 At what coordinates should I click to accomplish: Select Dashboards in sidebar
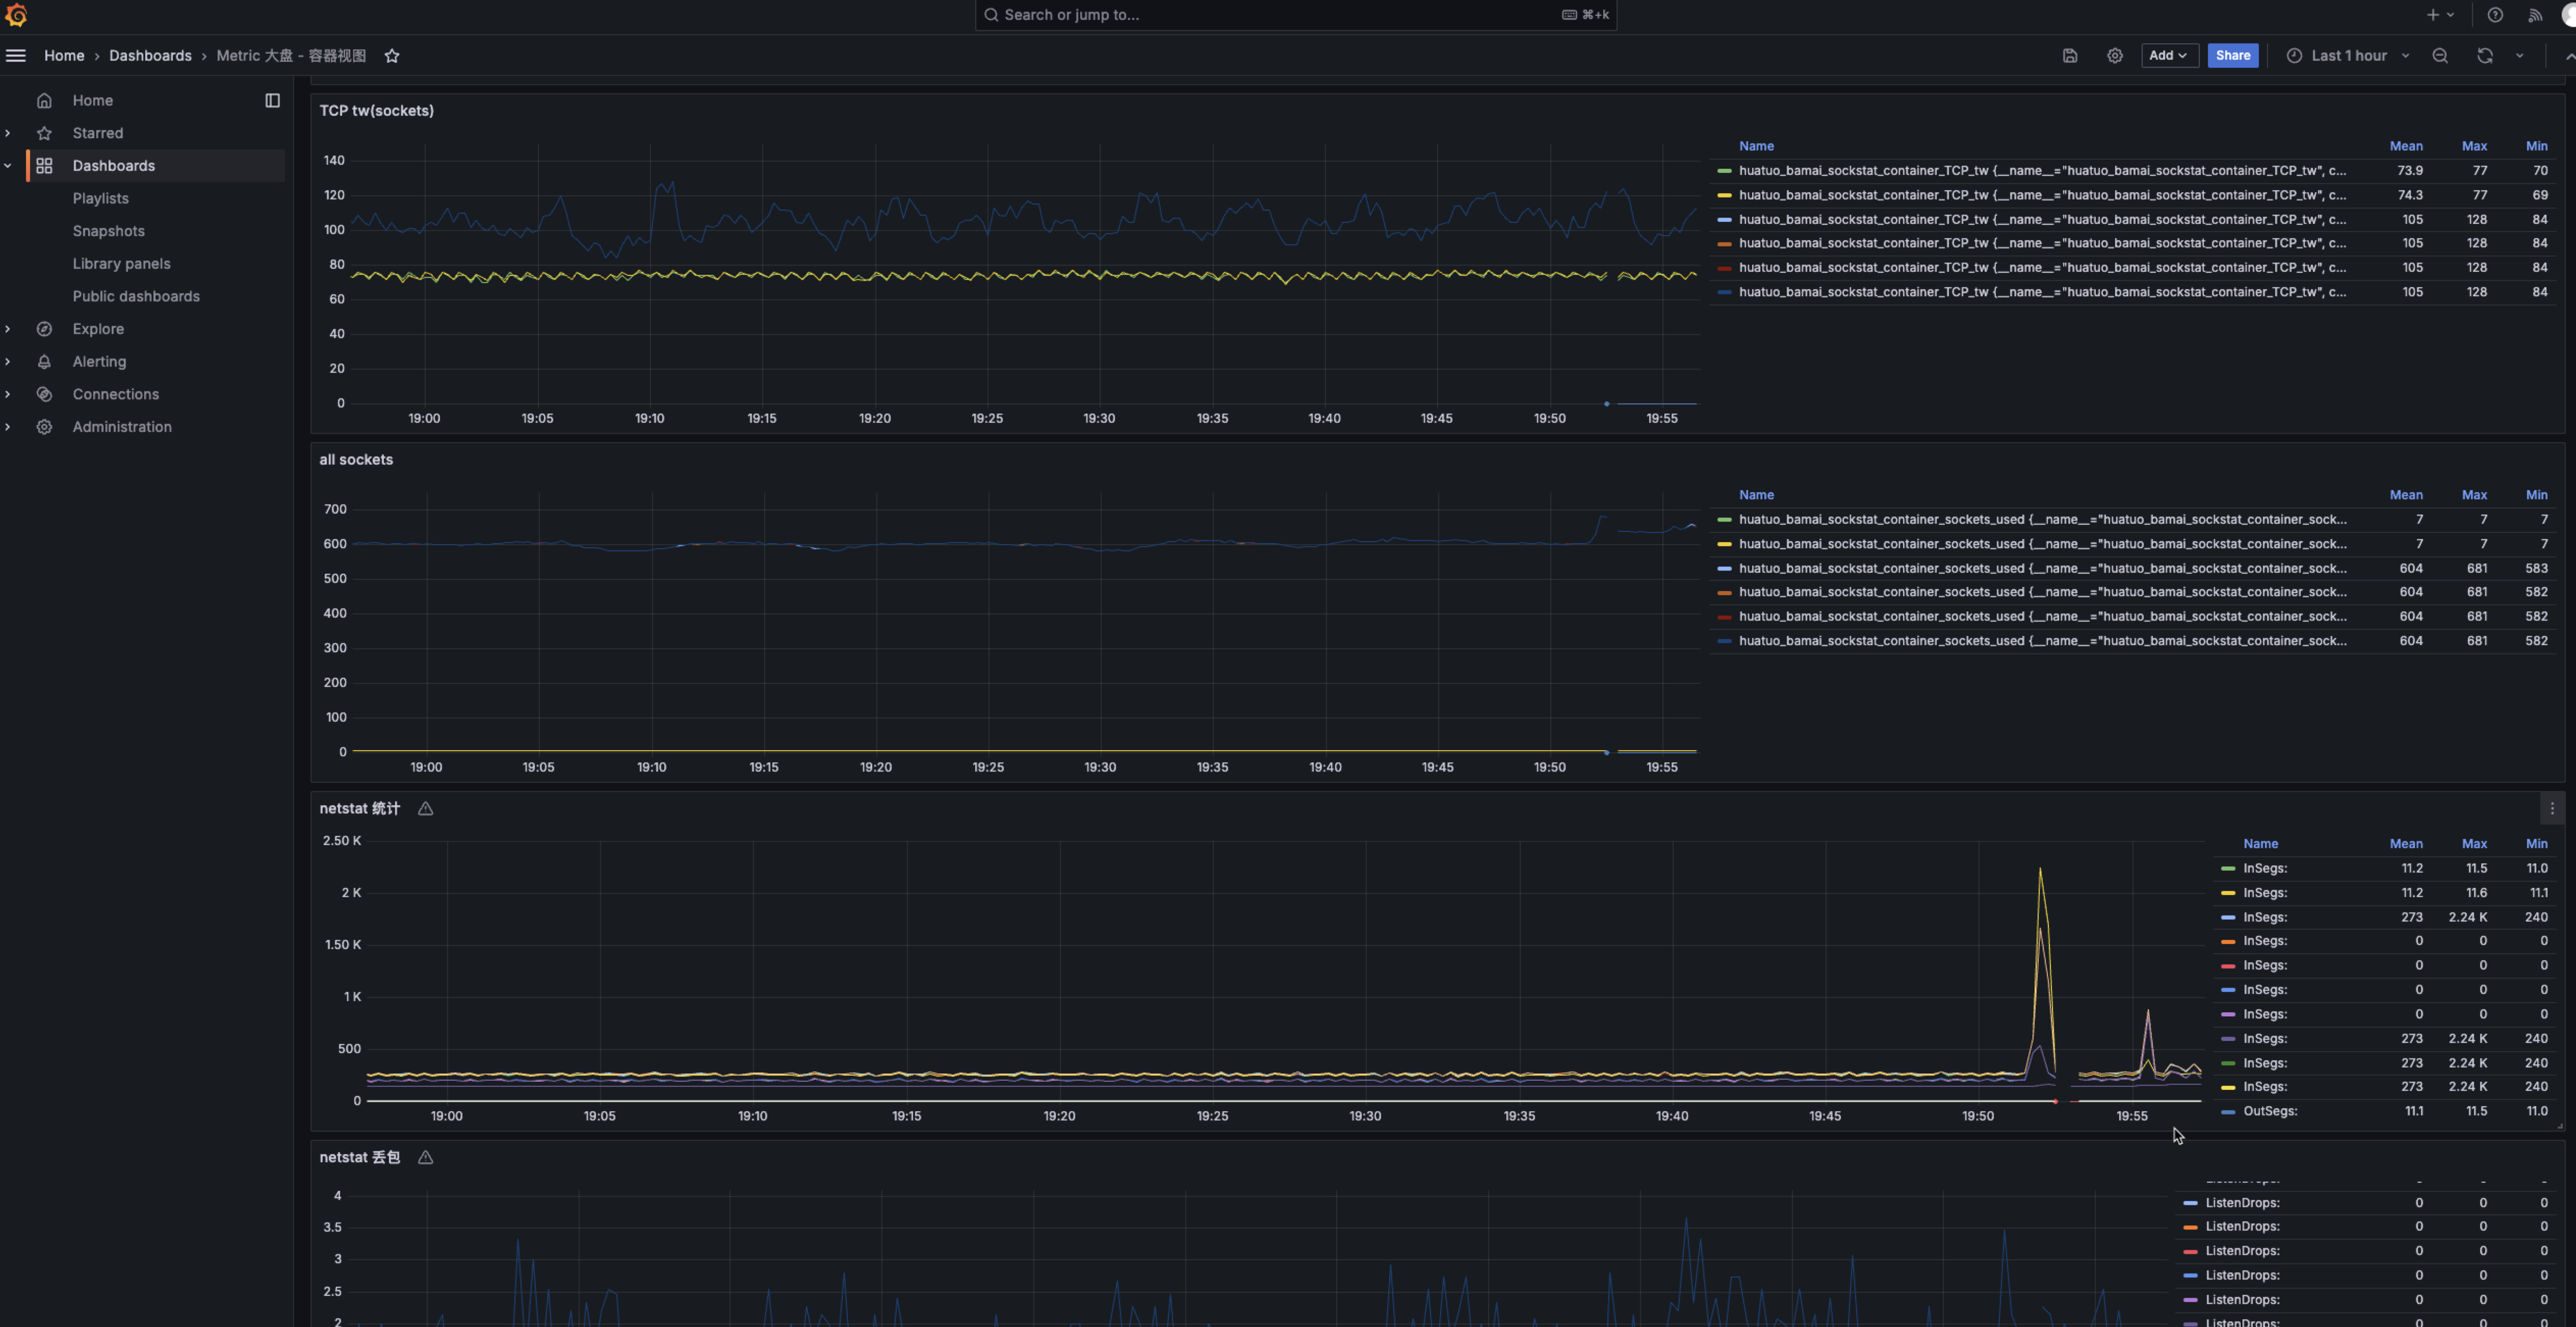click(x=113, y=166)
